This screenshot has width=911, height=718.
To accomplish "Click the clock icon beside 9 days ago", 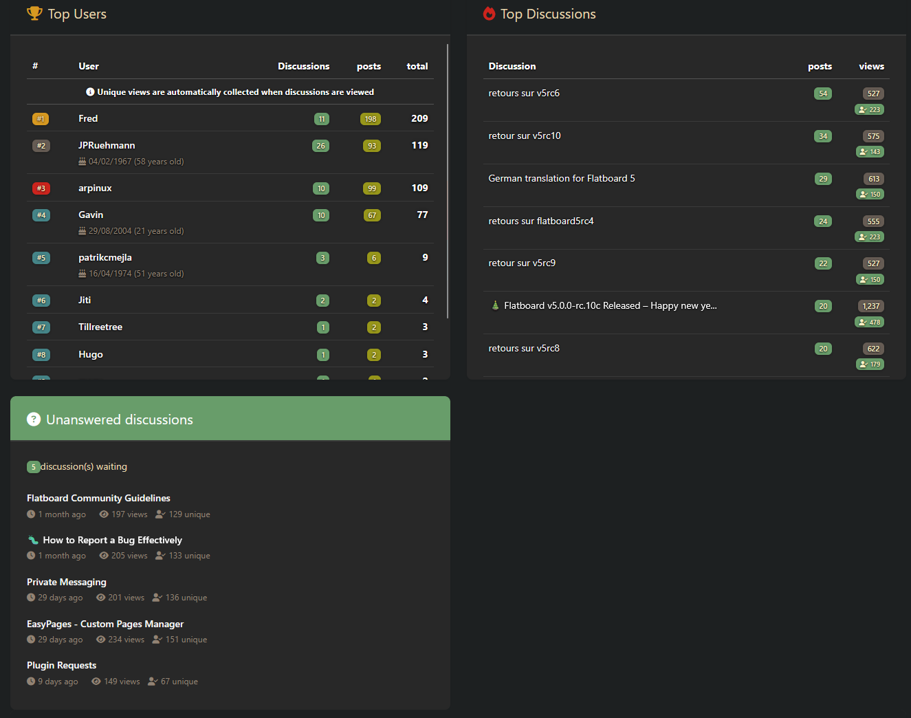I will [31, 682].
